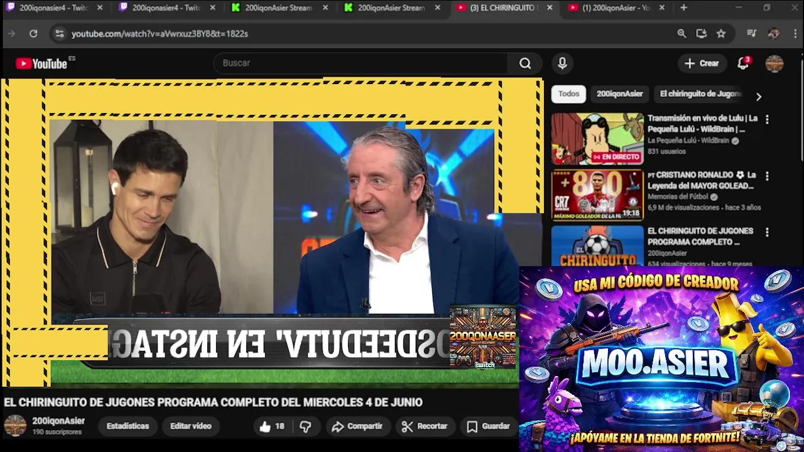
Task: Go to the YouTube home logo
Action: tap(41, 63)
